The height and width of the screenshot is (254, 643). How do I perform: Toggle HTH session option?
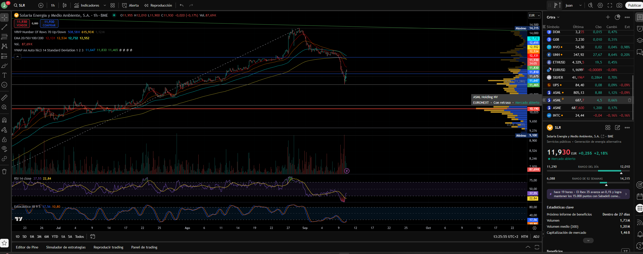point(525,237)
